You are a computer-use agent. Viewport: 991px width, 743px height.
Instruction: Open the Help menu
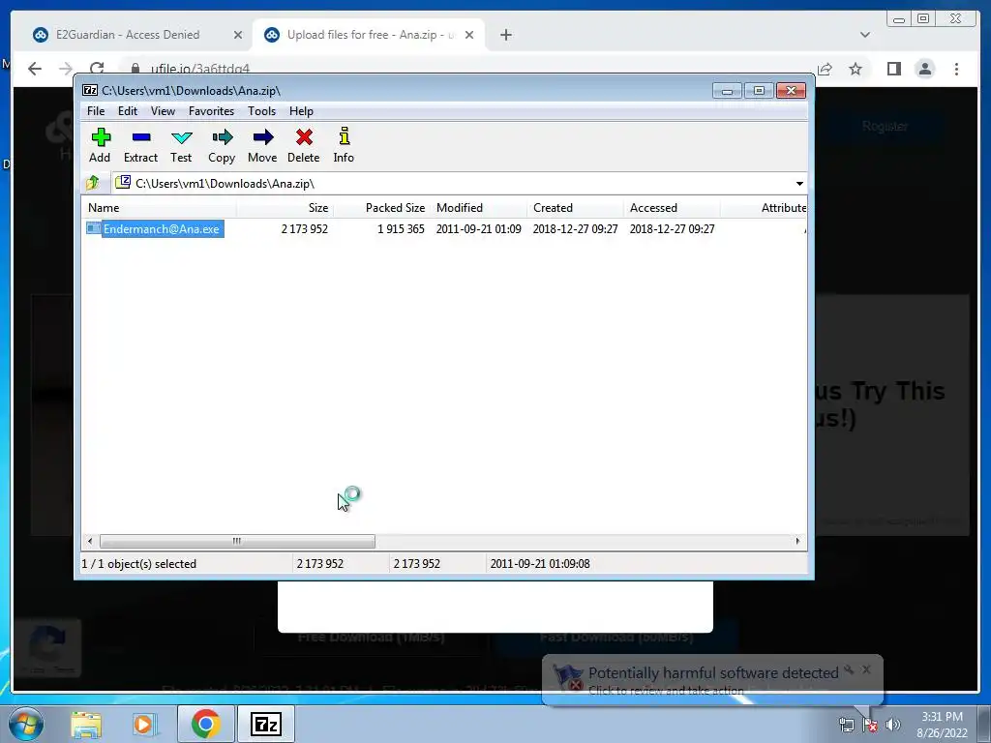click(302, 111)
